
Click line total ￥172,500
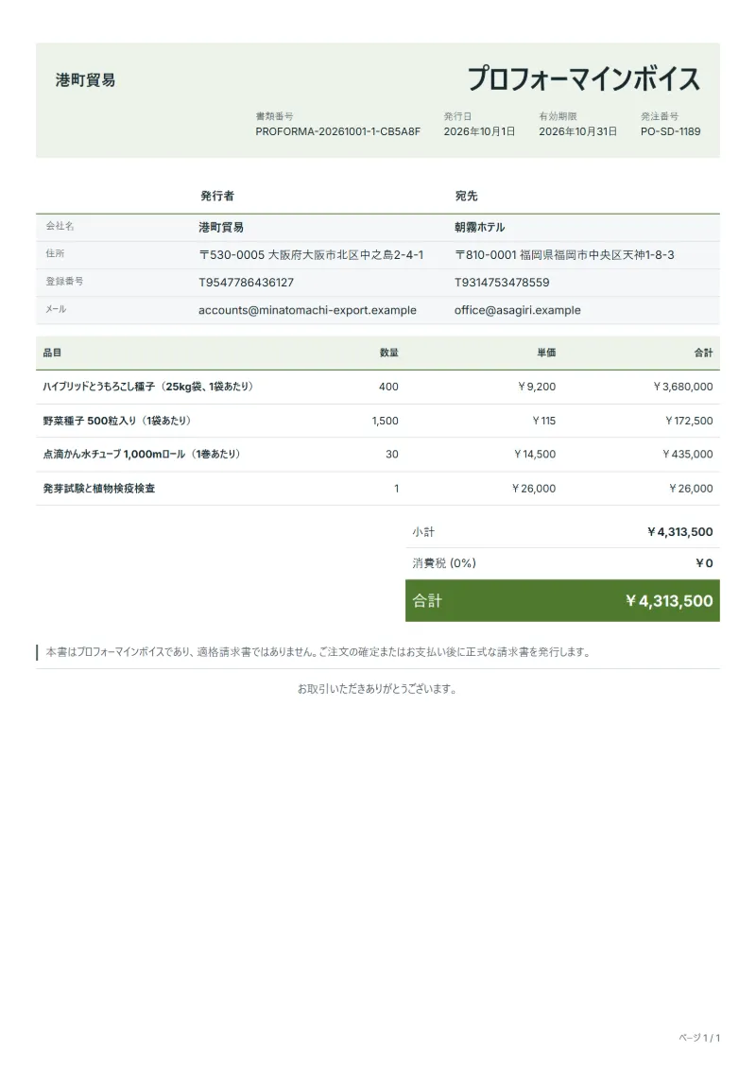[689, 422]
